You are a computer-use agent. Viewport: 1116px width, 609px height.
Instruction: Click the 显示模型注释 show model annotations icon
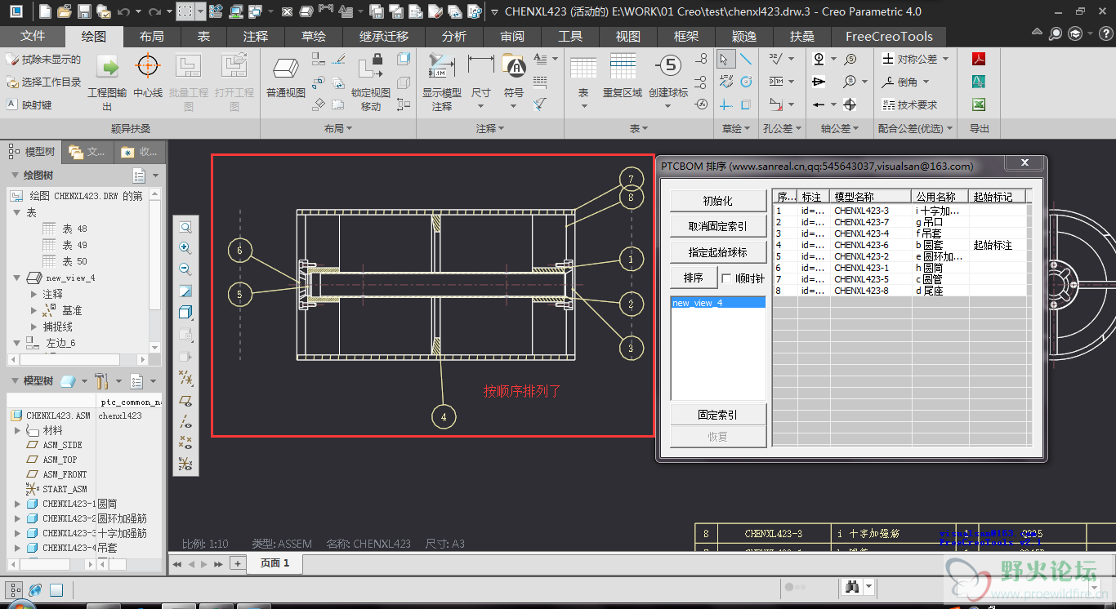coord(442,67)
